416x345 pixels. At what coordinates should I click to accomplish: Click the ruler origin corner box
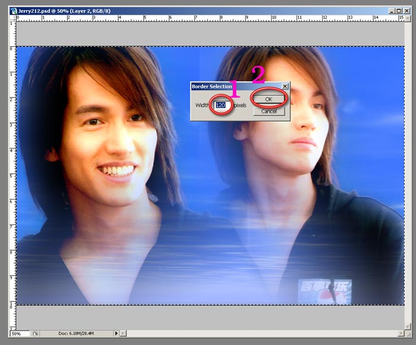pos(12,18)
